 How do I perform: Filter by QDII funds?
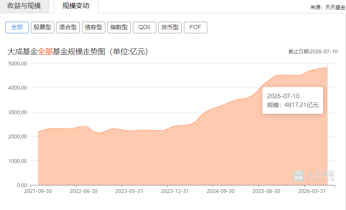point(145,27)
